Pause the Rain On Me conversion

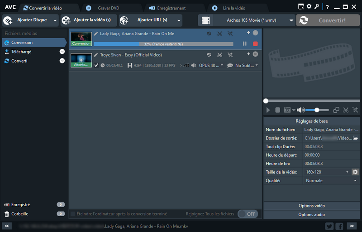245,43
